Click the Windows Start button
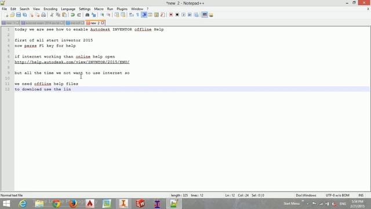Viewport: 371px width, 209px height. [x=6, y=204]
